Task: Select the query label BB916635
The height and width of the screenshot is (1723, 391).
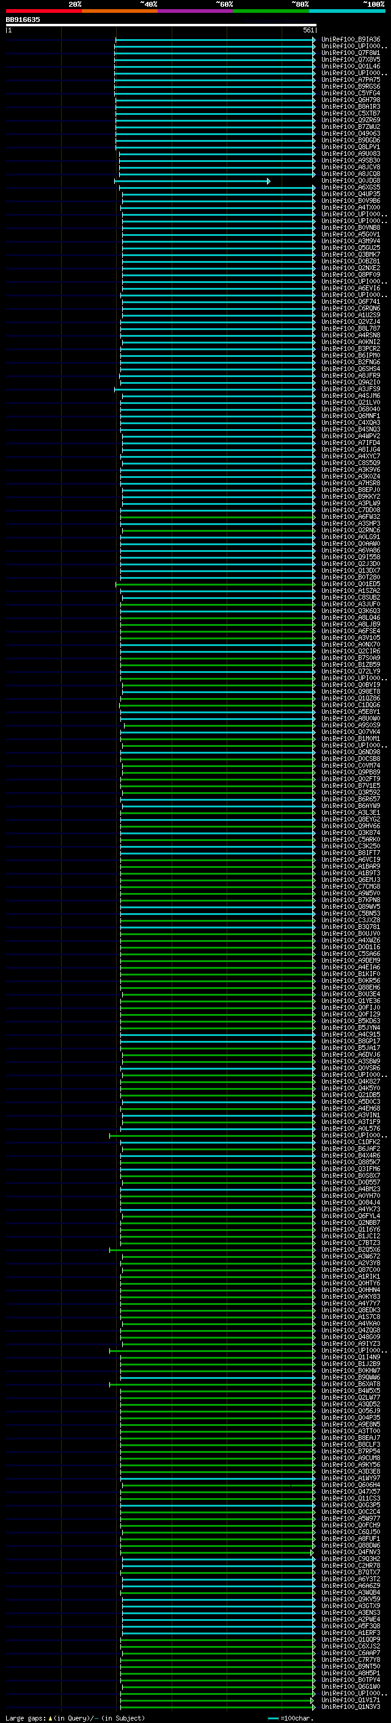Action: coord(23,20)
